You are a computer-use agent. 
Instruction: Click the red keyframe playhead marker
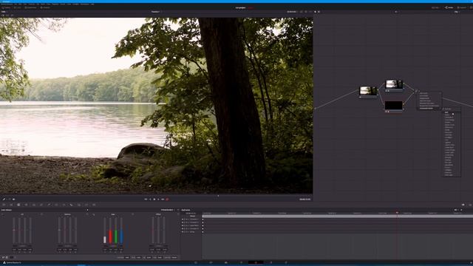pos(397,213)
